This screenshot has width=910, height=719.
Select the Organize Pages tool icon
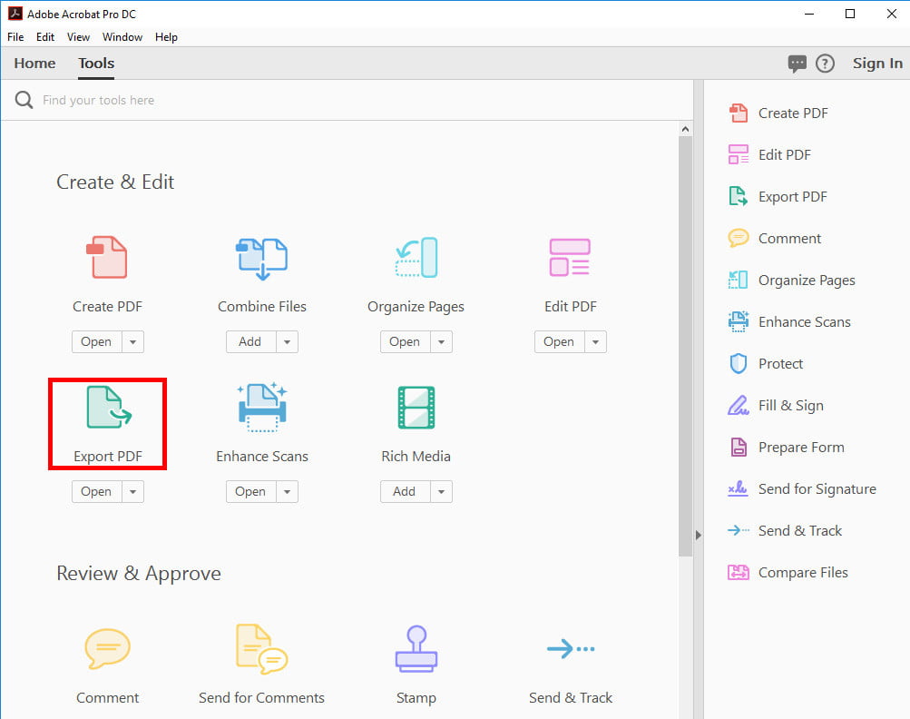pos(416,257)
